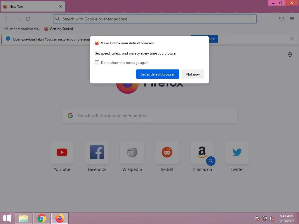Click the Firefox logo on new tab page
The image size is (299, 224).
(x=128, y=88)
